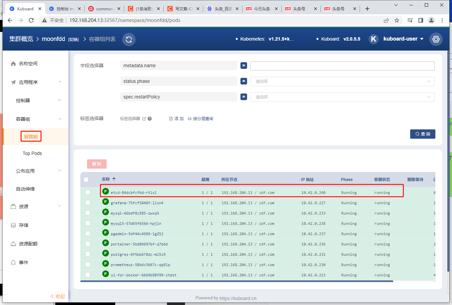
Task: Click the green P icon for pgadmin pod
Action: point(106,232)
